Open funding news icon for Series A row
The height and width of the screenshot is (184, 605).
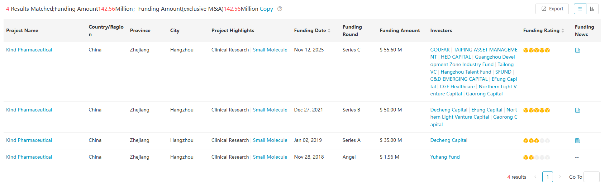pyautogui.click(x=577, y=141)
